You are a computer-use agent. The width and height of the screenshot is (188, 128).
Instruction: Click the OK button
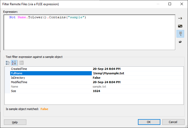pyautogui.click(x=149, y=122)
